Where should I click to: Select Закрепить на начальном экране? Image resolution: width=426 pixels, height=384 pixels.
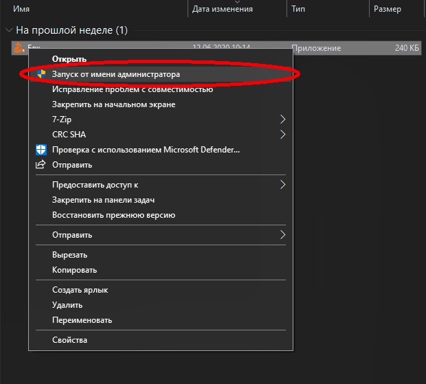pyautogui.click(x=161, y=104)
